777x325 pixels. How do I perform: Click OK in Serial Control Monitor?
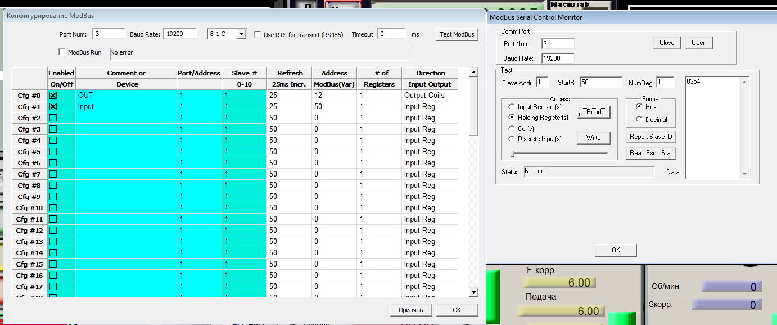pyautogui.click(x=616, y=250)
